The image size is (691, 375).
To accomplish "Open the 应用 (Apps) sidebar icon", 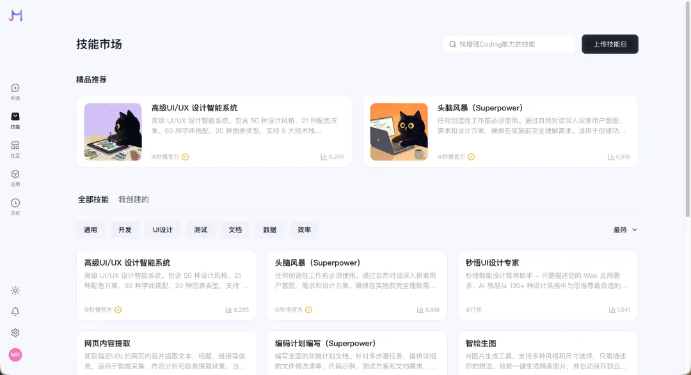I will click(x=15, y=178).
